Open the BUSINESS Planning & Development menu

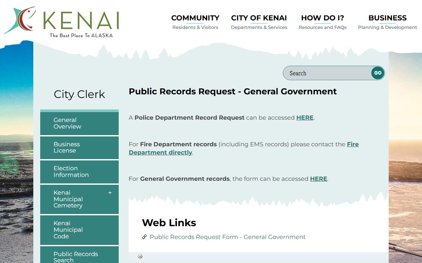coord(387,22)
